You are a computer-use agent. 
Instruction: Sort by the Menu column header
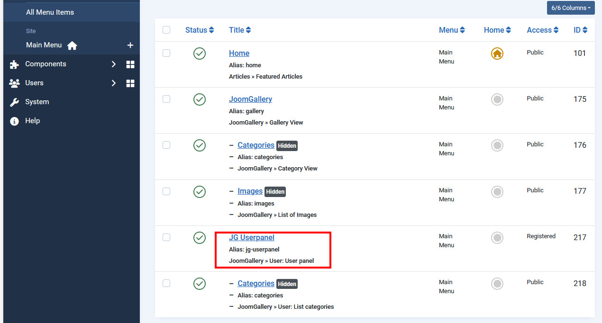(x=452, y=30)
